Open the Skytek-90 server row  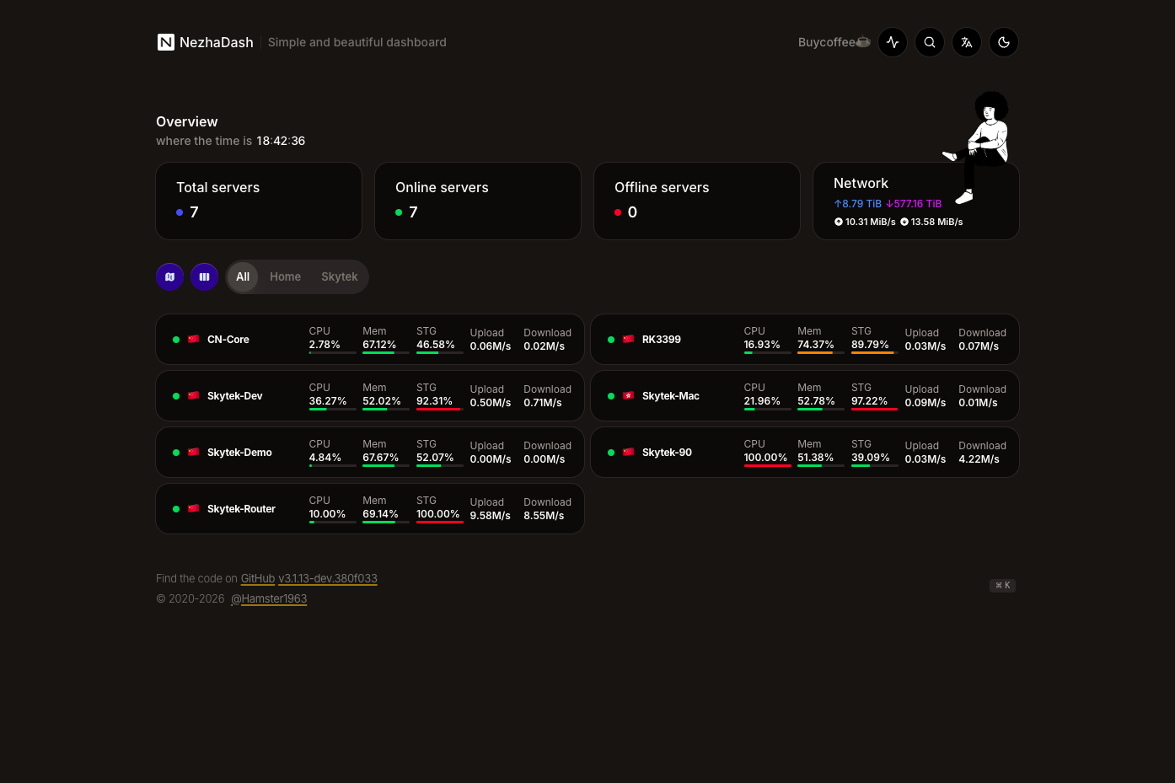click(x=805, y=453)
